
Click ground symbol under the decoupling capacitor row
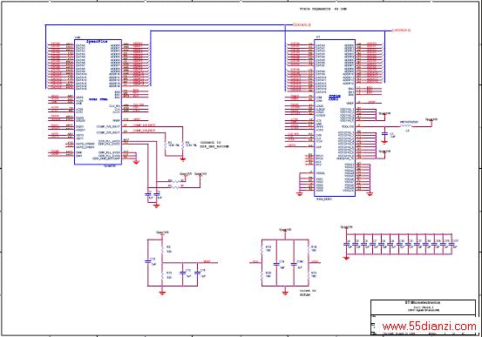click(346, 258)
